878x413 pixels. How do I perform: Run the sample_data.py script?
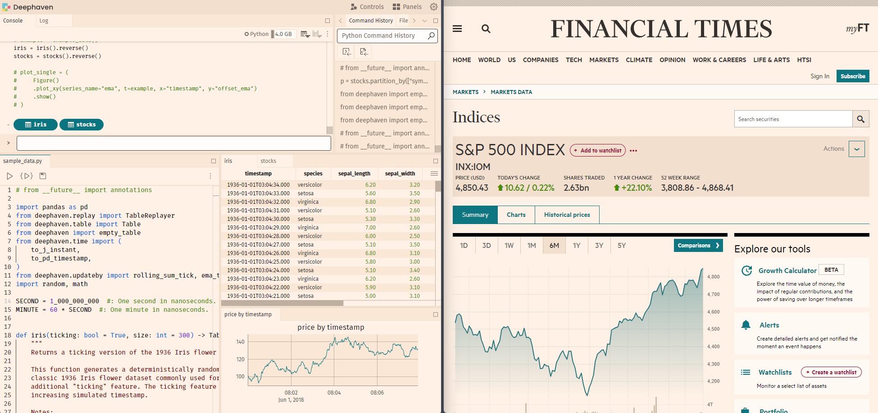[x=10, y=175]
